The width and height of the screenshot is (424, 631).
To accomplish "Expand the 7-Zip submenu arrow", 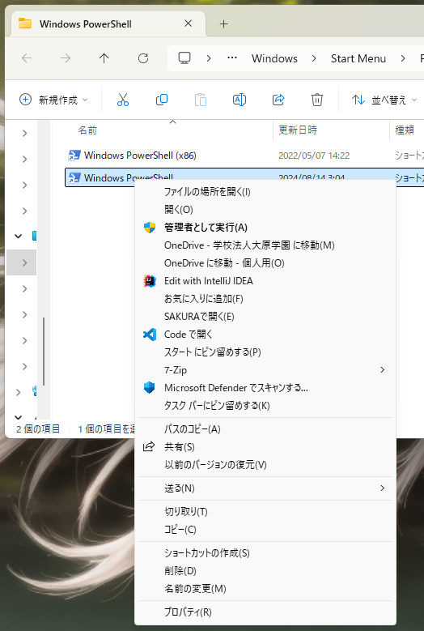I will point(382,370).
